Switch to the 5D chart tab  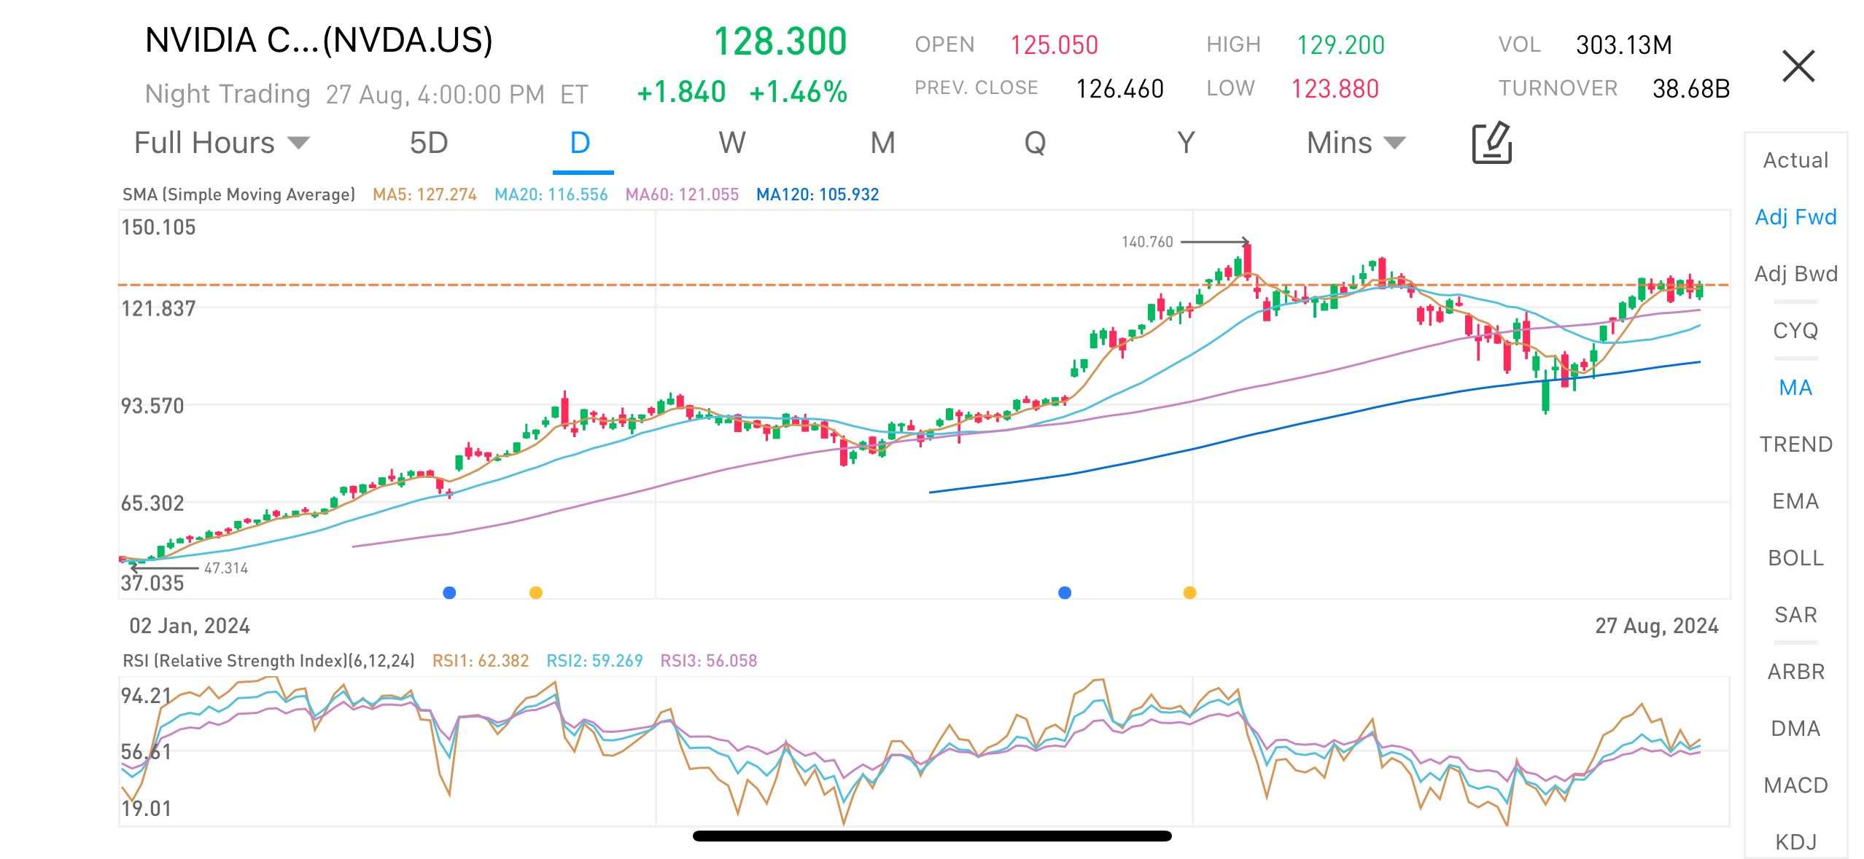point(429,143)
